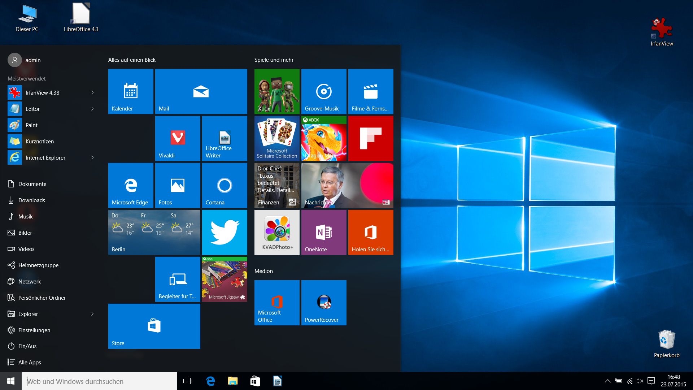Open the red Flipboard tile
The width and height of the screenshot is (693, 390).
click(x=371, y=138)
